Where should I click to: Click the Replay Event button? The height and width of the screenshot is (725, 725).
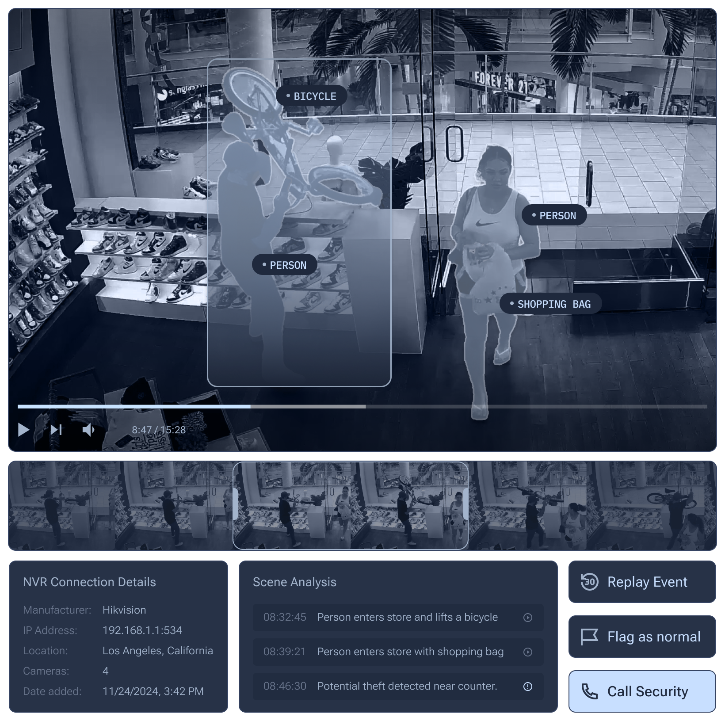642,582
